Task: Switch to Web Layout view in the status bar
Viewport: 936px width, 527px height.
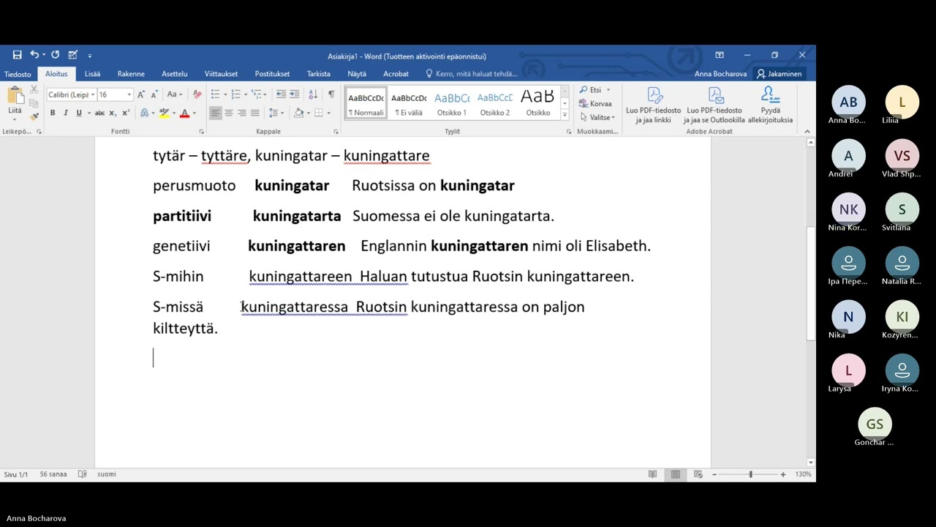Action: 698,474
